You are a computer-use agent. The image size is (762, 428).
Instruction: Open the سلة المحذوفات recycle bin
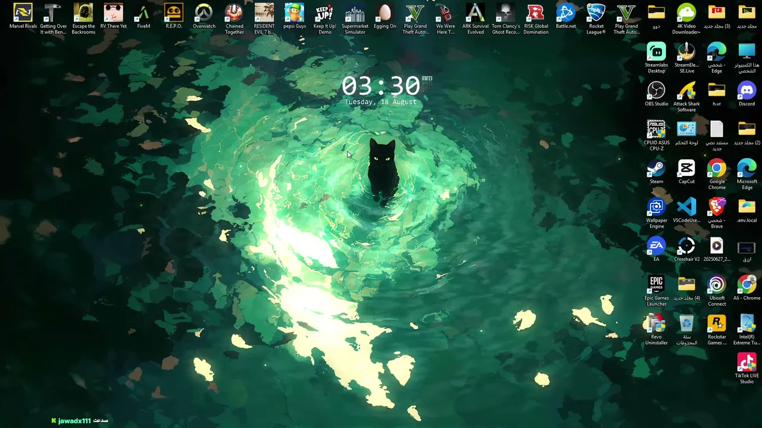point(686,329)
